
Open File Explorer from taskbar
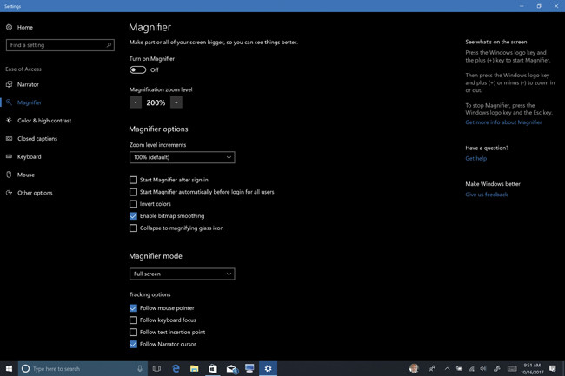point(194,368)
